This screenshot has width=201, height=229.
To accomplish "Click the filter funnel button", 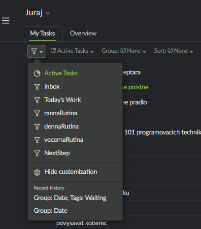I will pos(36,51).
